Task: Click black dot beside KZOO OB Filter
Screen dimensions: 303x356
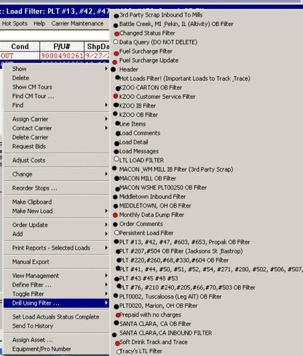Action: click(x=115, y=113)
